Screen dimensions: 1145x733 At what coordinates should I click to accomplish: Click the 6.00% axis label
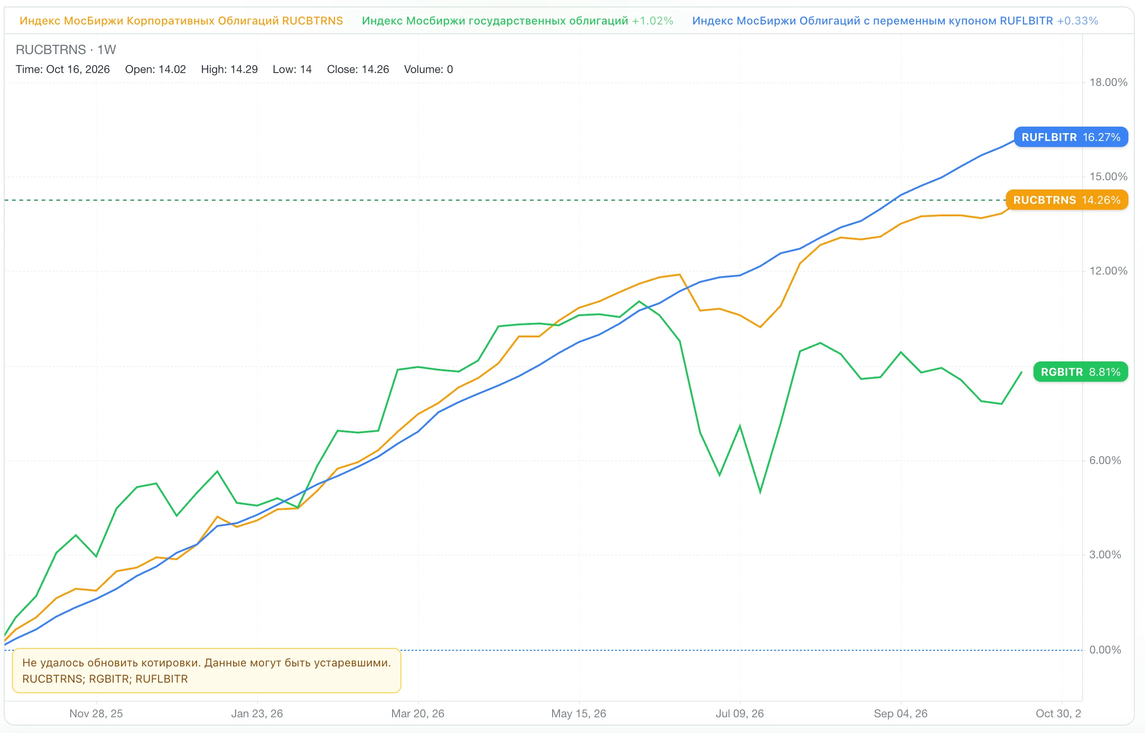point(1105,460)
